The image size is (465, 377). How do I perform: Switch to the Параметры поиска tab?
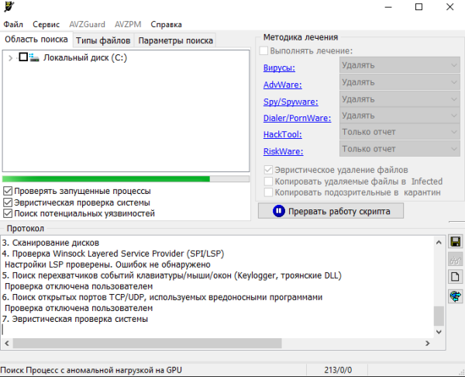click(176, 40)
